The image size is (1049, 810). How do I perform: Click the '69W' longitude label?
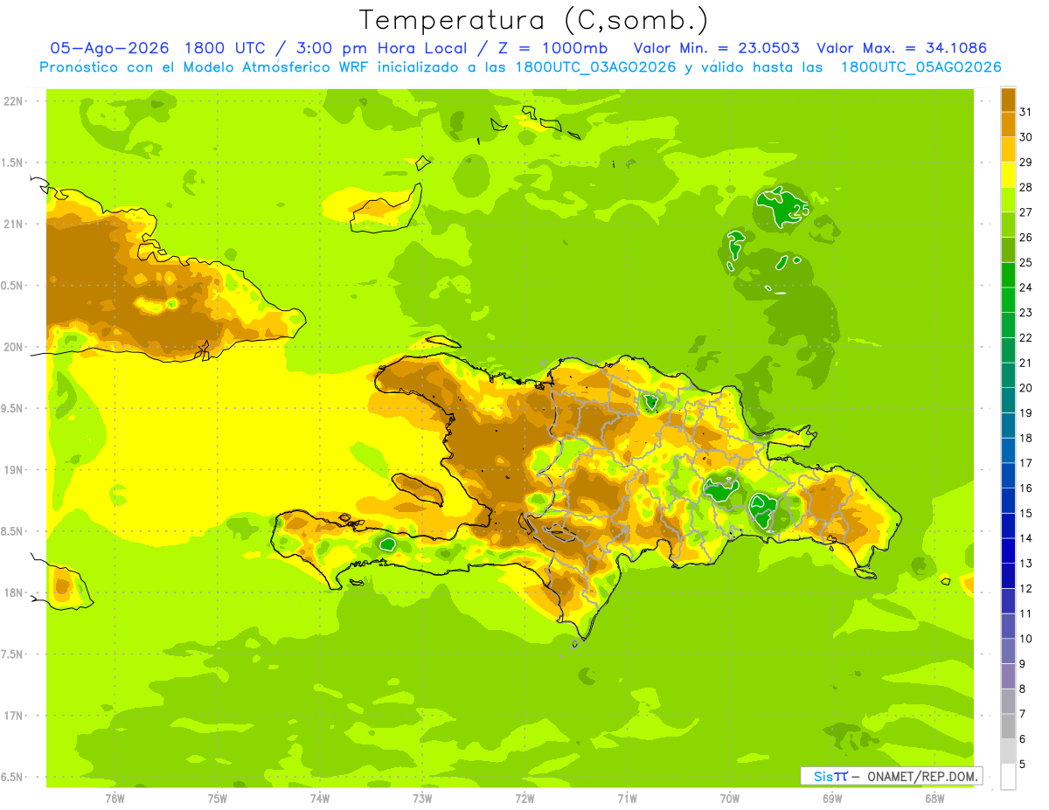pos(831,798)
